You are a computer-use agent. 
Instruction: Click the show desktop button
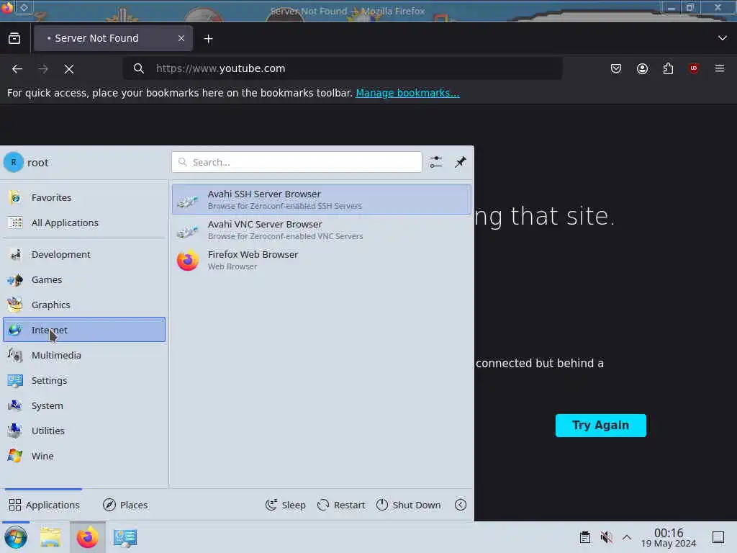[x=718, y=537]
